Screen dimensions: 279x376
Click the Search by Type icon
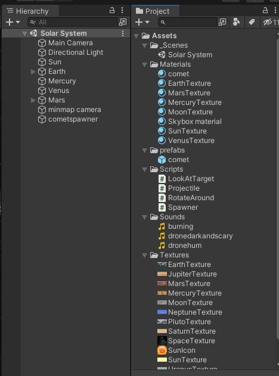(237, 22)
